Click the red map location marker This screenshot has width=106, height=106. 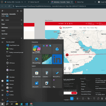point(67,55)
